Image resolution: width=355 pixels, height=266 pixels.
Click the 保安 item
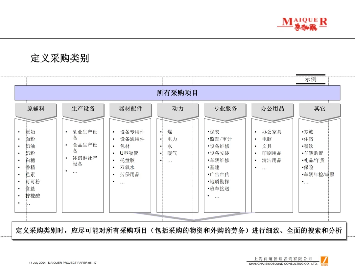click(x=215, y=132)
